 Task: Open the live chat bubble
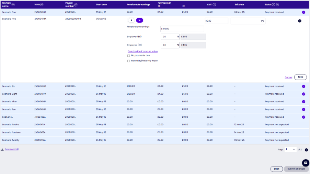pos(305,163)
